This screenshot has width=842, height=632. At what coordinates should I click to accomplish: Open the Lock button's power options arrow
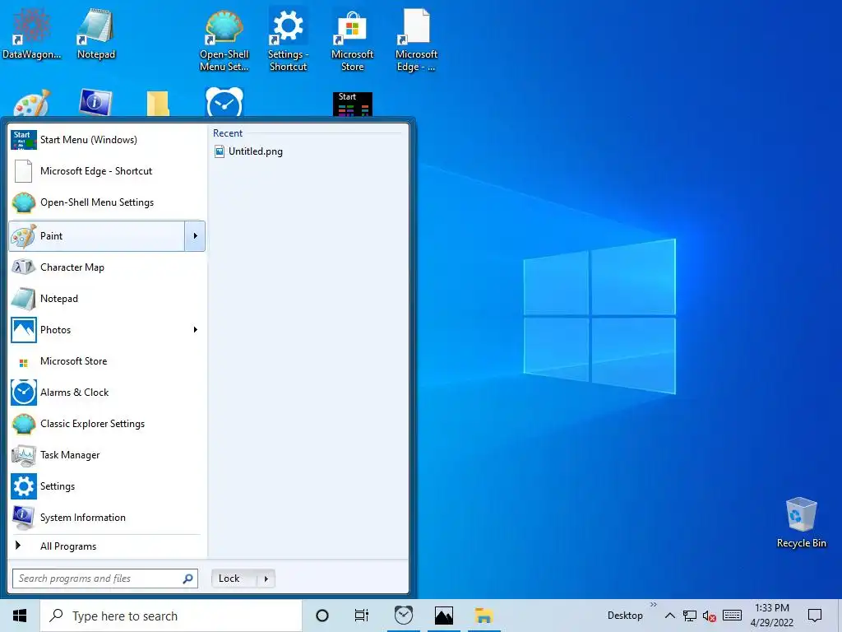pos(266,579)
